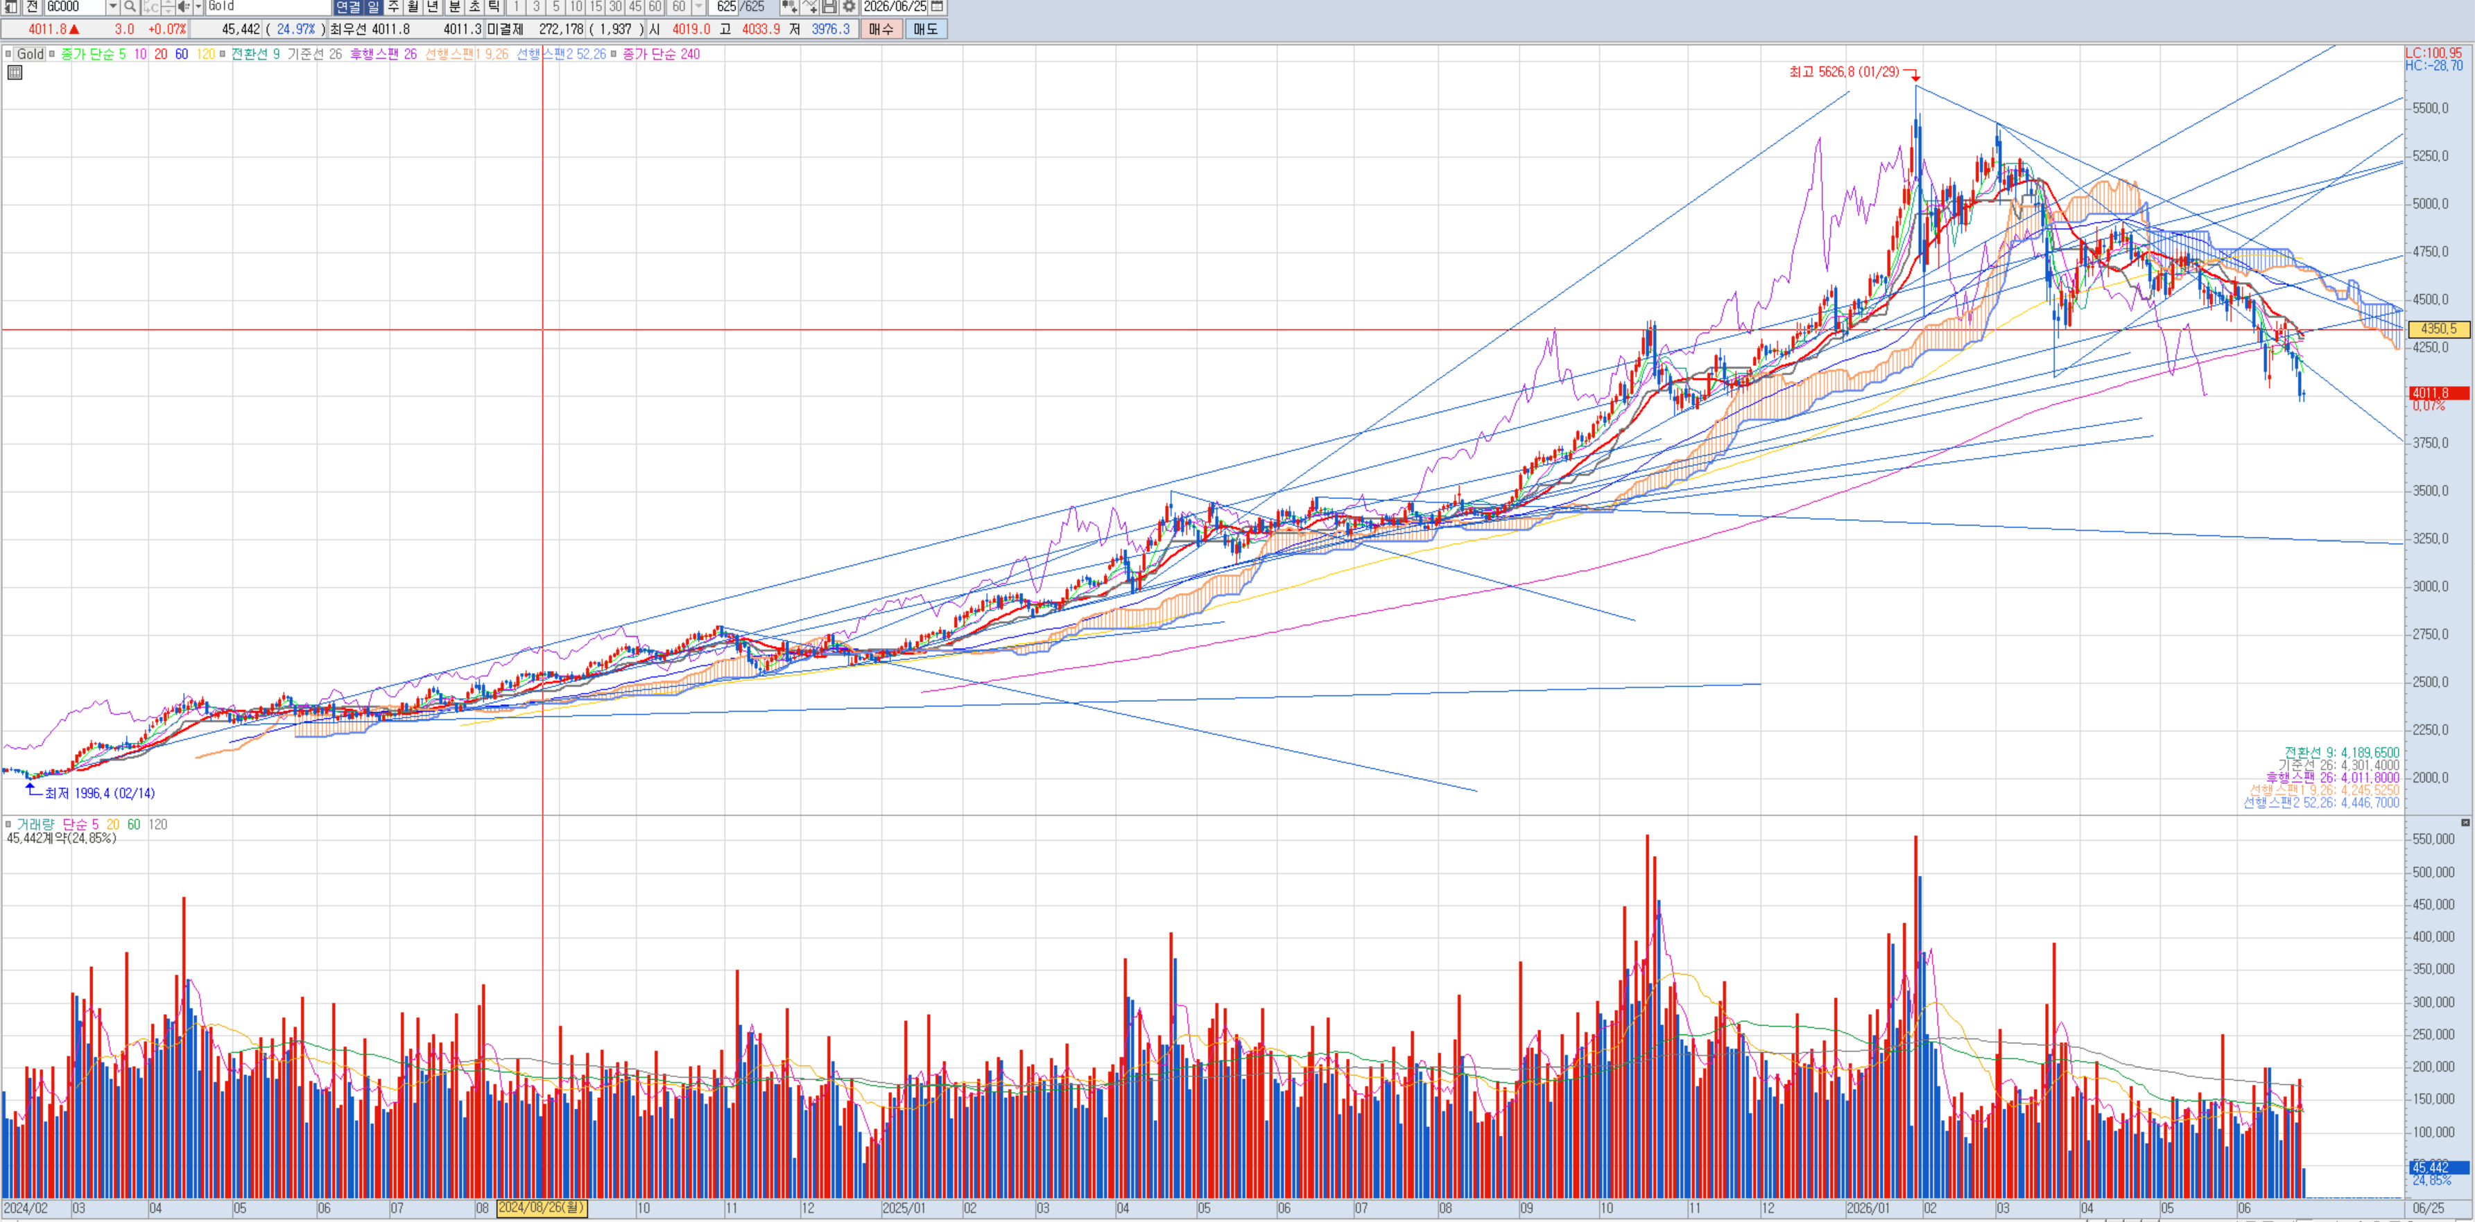
Task: Click the 최저 1996.4 (02/14) low label
Action: click(100, 792)
